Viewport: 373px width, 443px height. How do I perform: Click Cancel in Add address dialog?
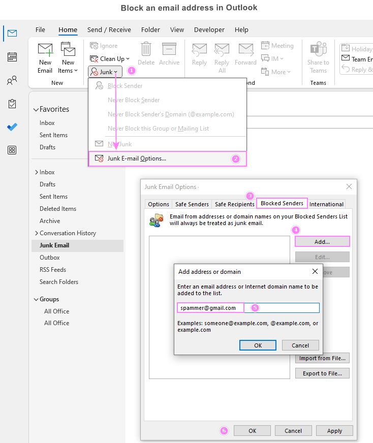[300, 345]
